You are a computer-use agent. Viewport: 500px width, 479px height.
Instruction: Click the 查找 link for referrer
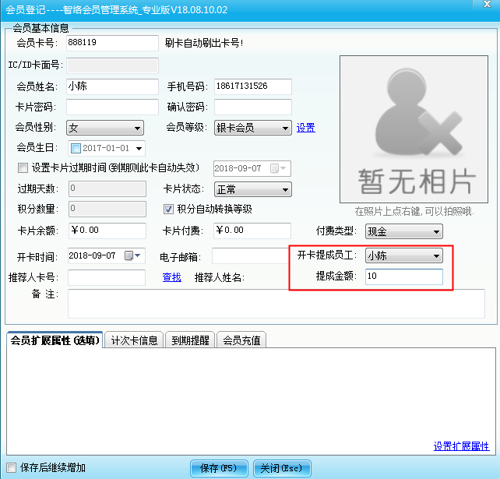171,277
